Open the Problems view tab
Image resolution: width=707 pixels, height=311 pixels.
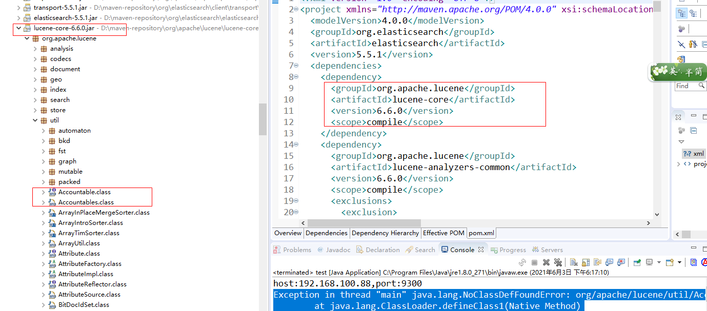(296, 250)
